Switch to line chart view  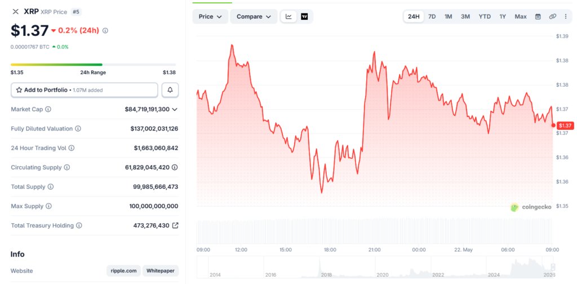[x=289, y=16]
